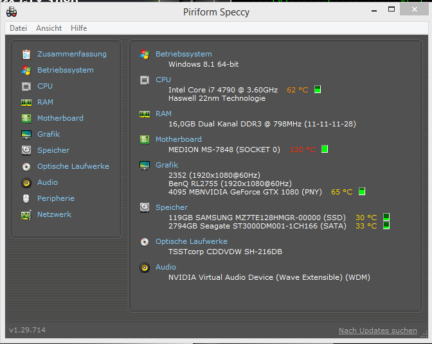Screen dimensions: 432x344
Task: Click the version label v1.29.714
Action: tap(27, 330)
